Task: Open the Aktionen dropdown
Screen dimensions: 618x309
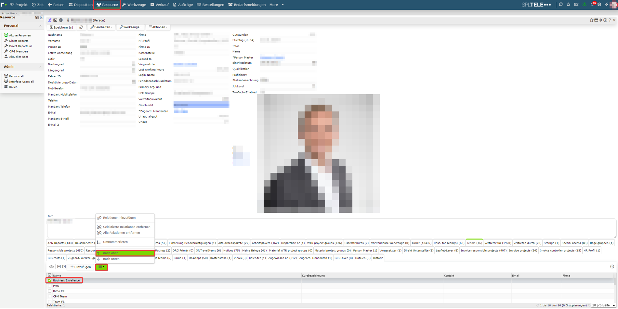Action: [158, 27]
